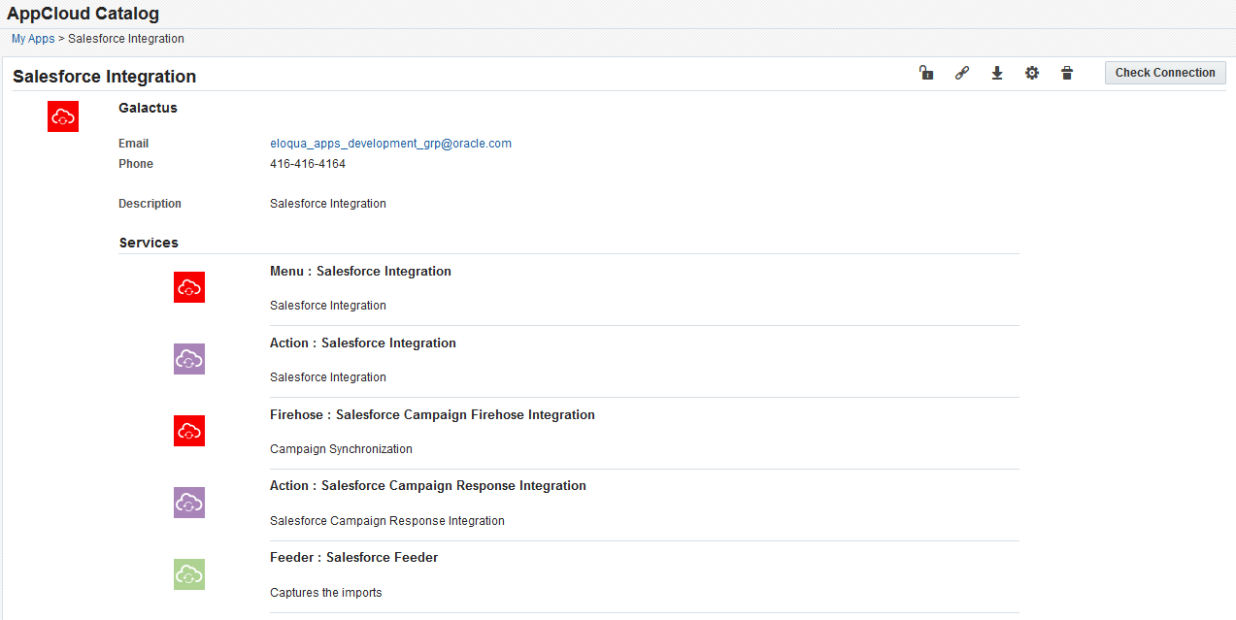Click the Action Salesforce Integration purple icon
This screenshot has height=620, width=1236.
tap(189, 359)
